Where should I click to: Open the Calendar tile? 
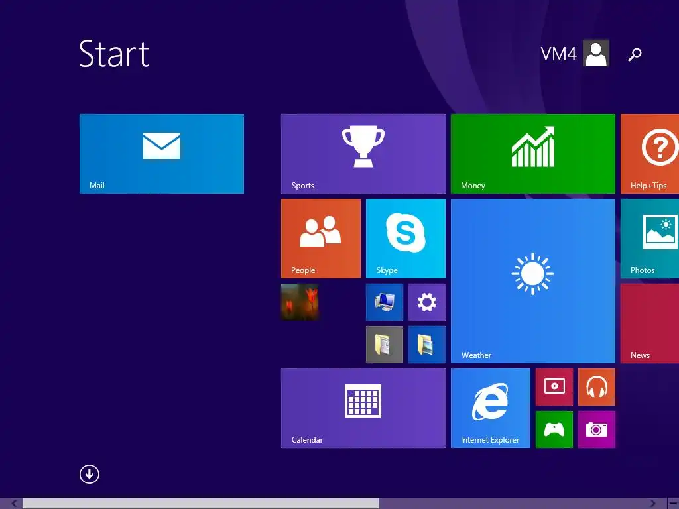click(x=363, y=408)
